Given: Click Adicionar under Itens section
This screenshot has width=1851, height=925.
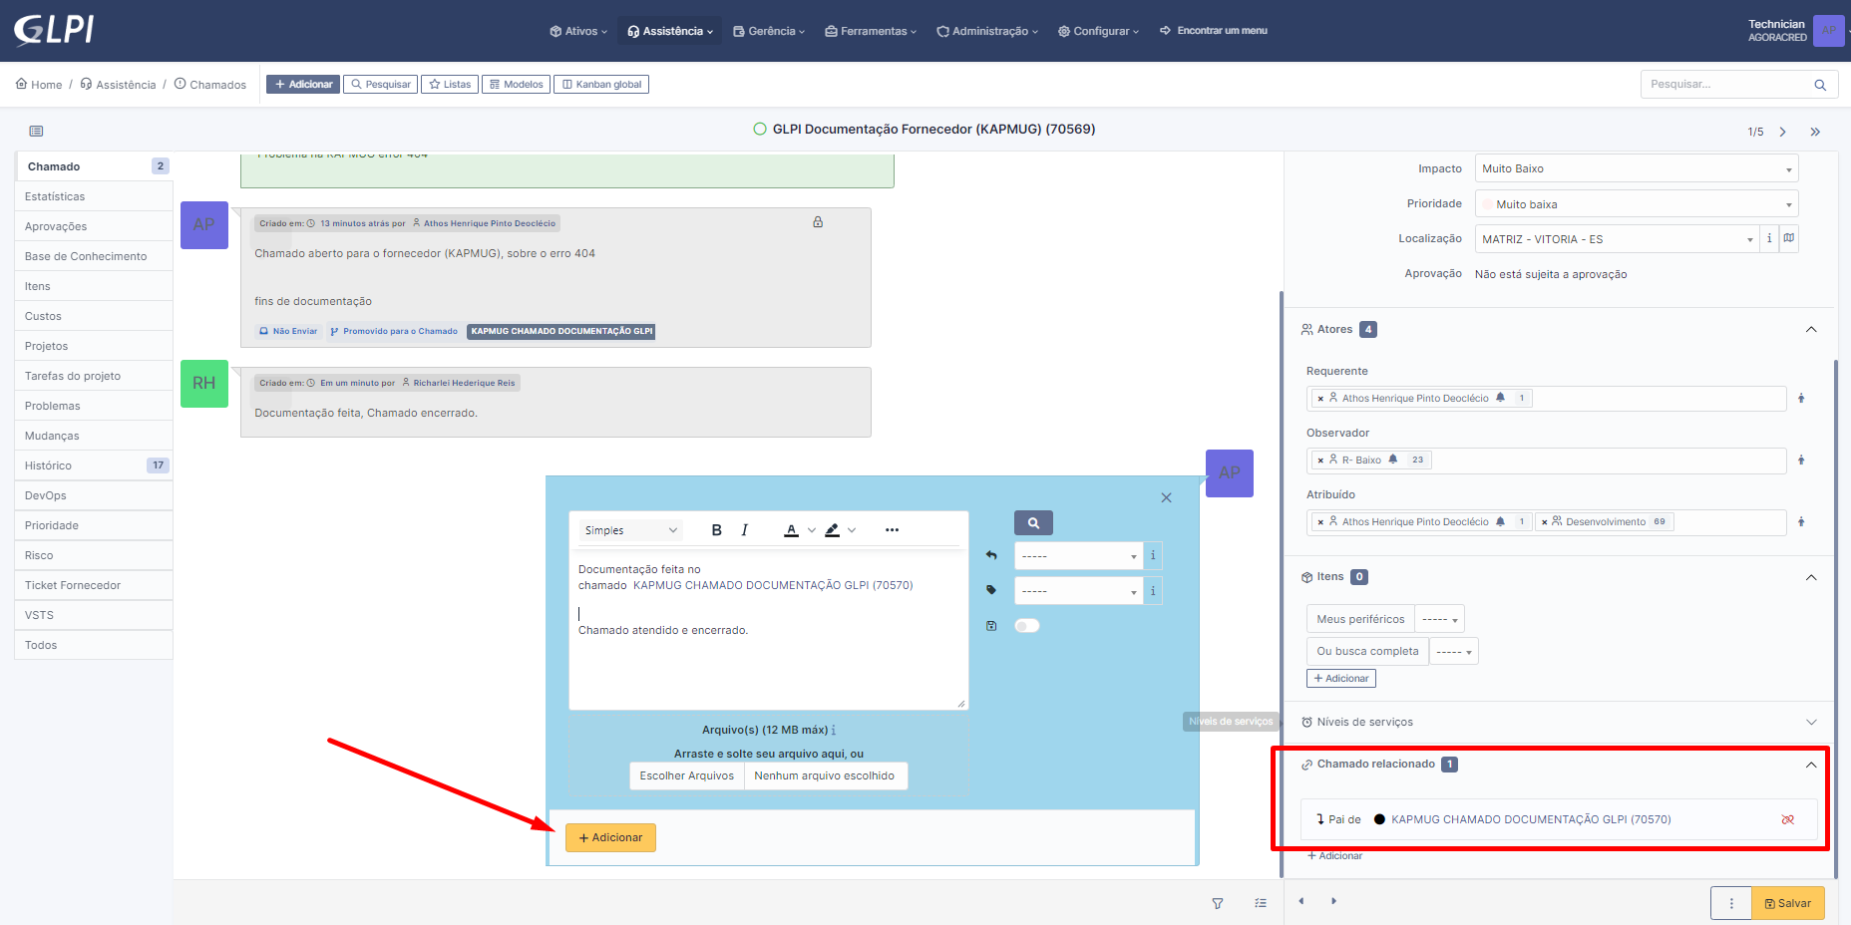Looking at the screenshot, I should tap(1341, 679).
